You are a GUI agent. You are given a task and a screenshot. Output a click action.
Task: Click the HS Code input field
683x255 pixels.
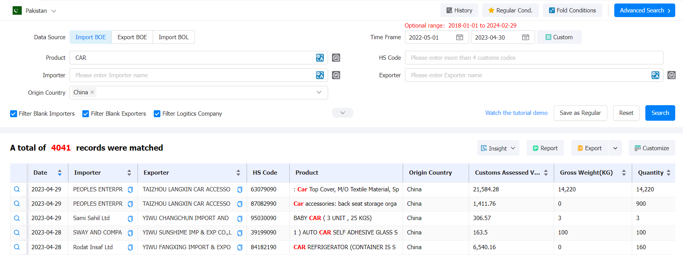[534, 58]
